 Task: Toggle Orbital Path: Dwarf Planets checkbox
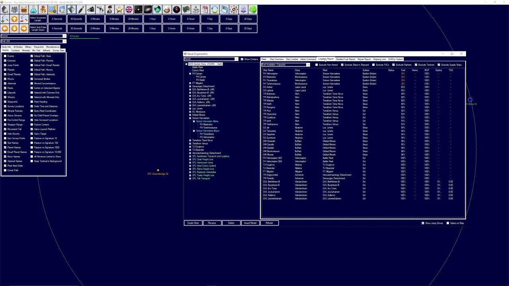point(32,65)
